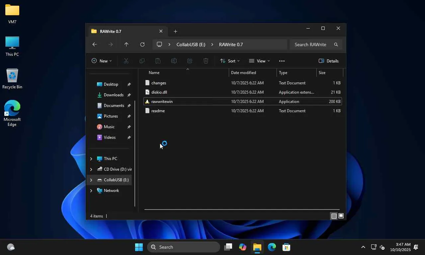Select the Recycle Bin desktop icon

(12, 79)
